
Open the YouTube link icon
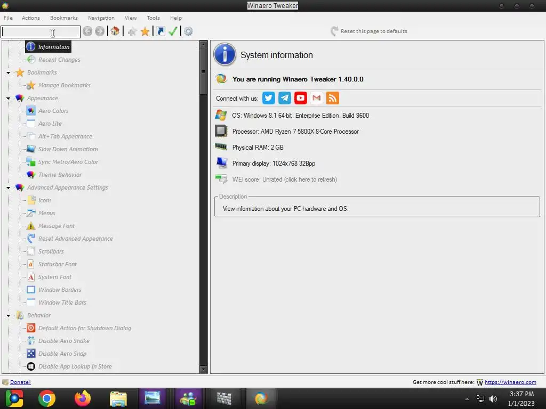pos(301,98)
